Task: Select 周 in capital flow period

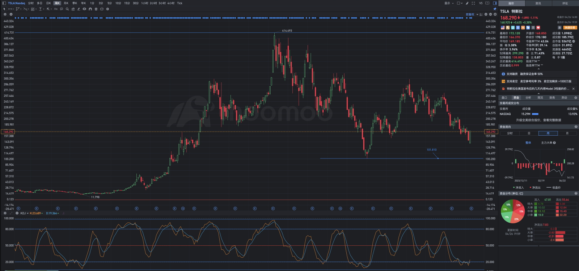Action: pyautogui.click(x=548, y=134)
